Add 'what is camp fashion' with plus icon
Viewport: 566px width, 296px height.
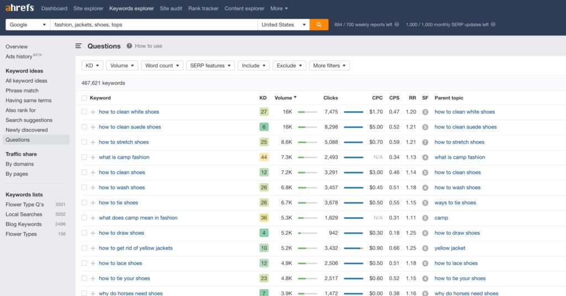pyautogui.click(x=93, y=157)
